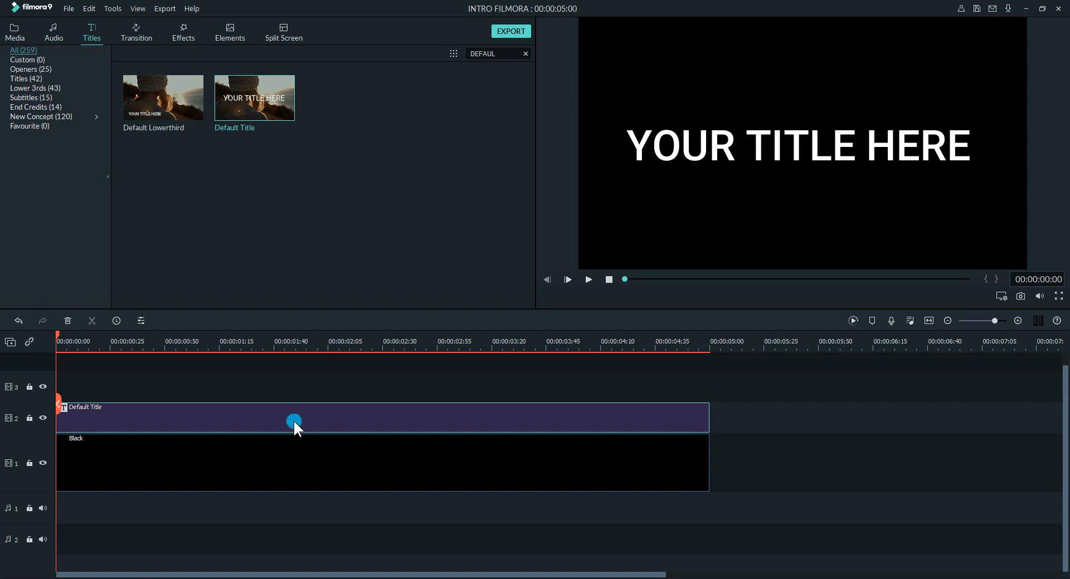Viewport: 1070px width, 579px height.
Task: Open the Tools menu
Action: click(x=113, y=8)
